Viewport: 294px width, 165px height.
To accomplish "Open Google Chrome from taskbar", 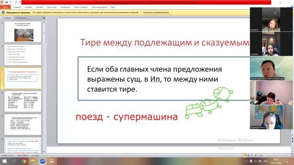I will (x=23, y=161).
